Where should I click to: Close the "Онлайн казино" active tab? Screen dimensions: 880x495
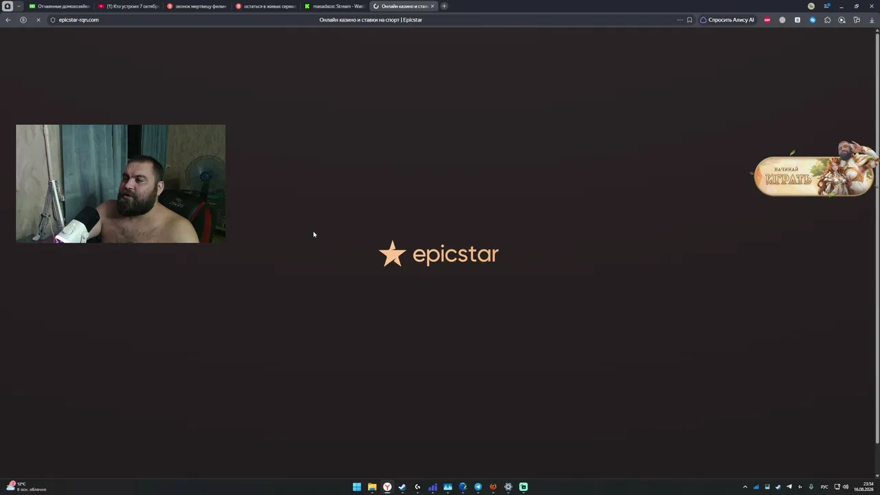coord(432,6)
